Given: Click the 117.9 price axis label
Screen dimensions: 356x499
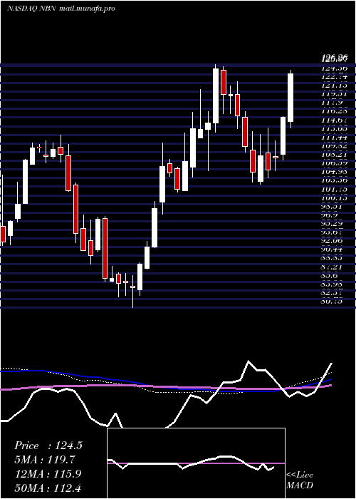Looking at the screenshot, I should pos(333,102).
